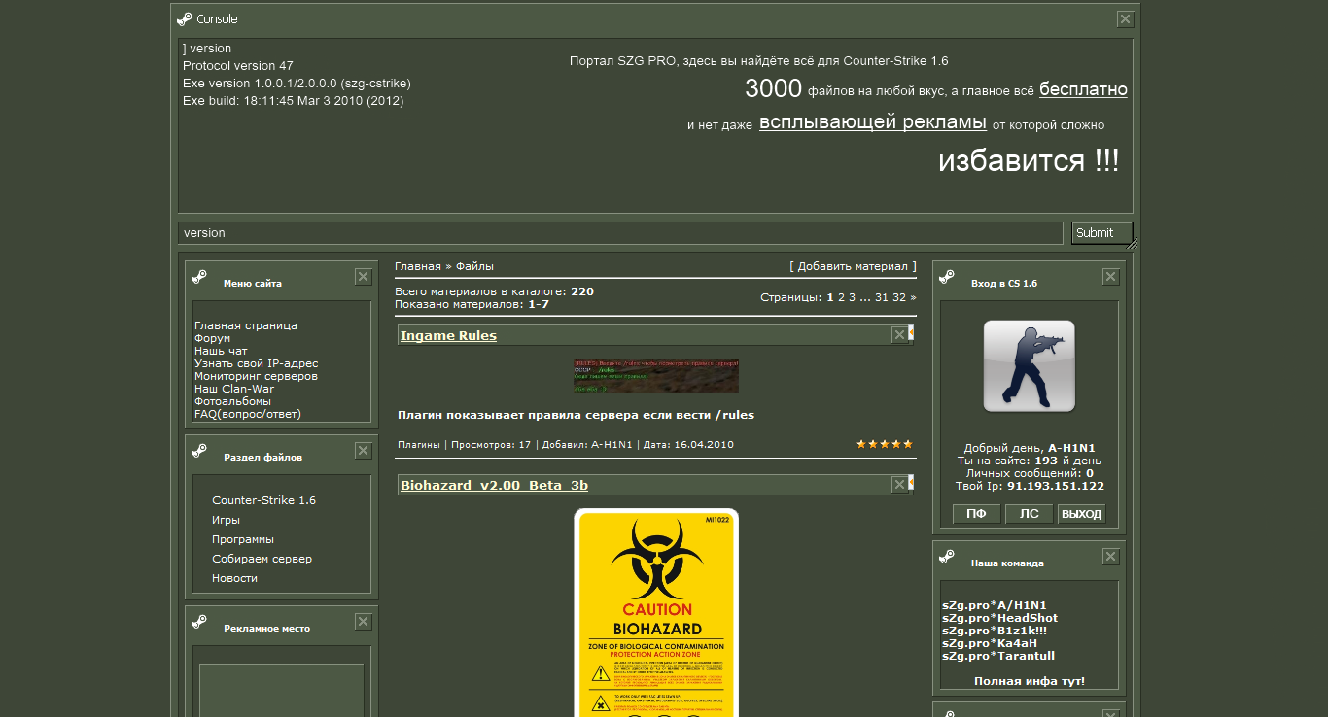Click X on Biohazard v2.00 Beta 3b entry
Screen dimensions: 1328x717
pyautogui.click(x=899, y=485)
